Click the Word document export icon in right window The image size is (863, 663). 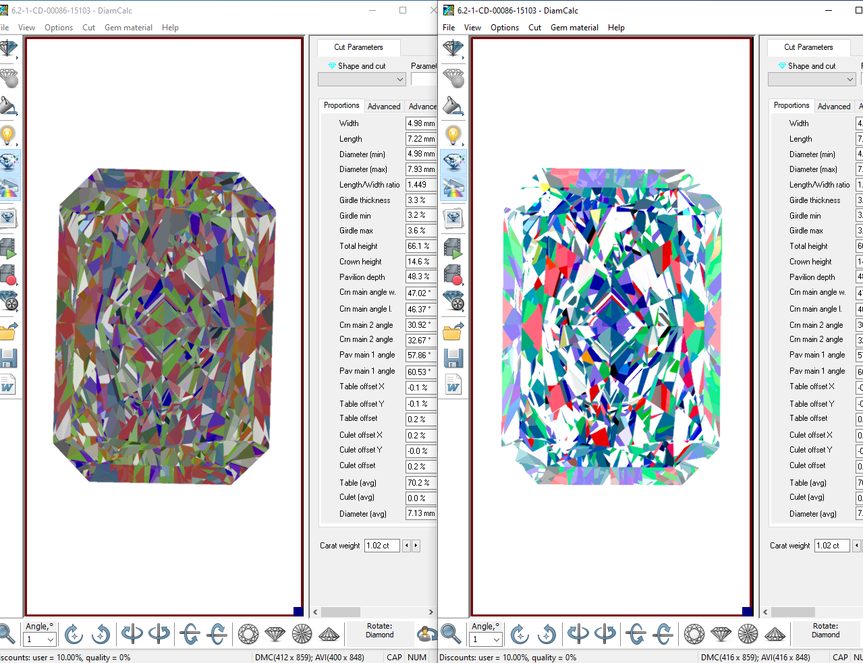453,384
